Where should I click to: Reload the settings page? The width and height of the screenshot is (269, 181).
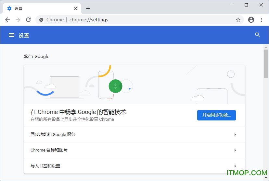click(x=28, y=20)
